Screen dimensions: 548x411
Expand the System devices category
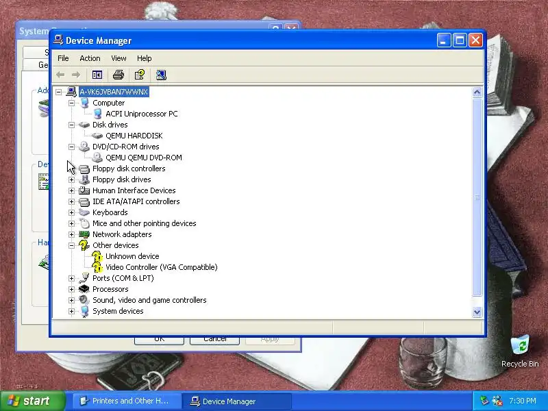pyautogui.click(x=72, y=311)
